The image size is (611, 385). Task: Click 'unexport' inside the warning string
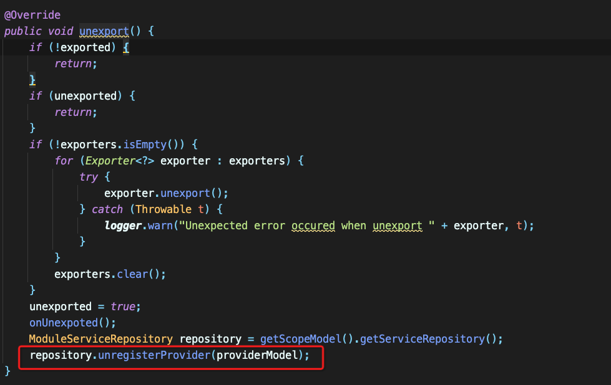pos(398,226)
